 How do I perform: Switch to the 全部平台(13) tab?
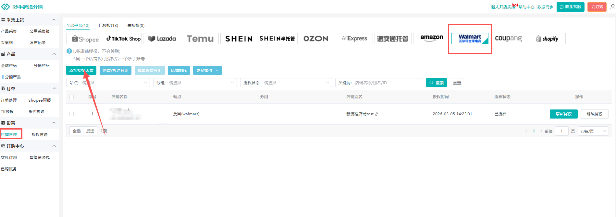click(78, 25)
